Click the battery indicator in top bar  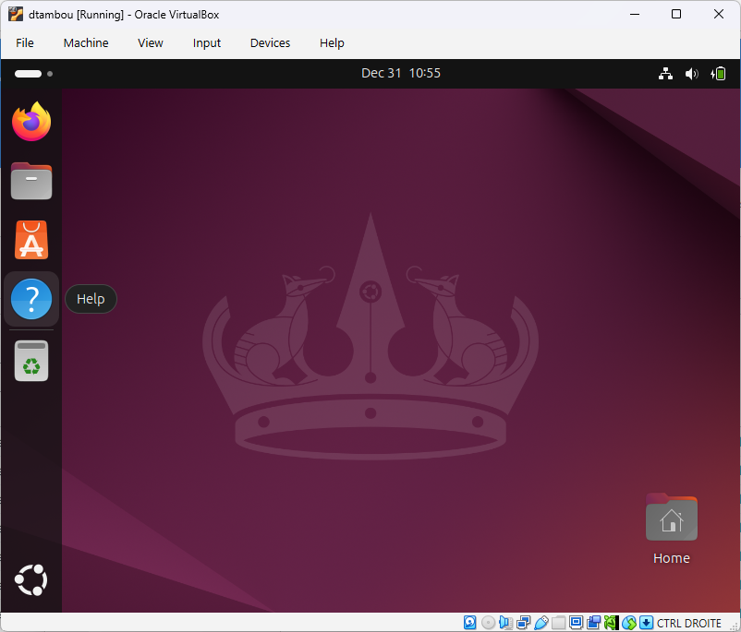click(x=718, y=74)
